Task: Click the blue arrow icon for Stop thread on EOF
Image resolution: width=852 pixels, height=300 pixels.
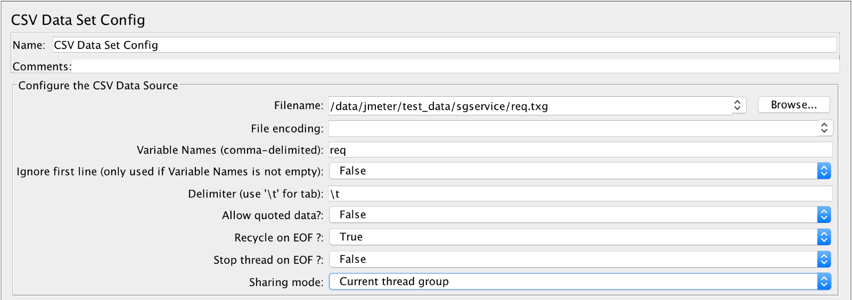Action: coord(824,260)
